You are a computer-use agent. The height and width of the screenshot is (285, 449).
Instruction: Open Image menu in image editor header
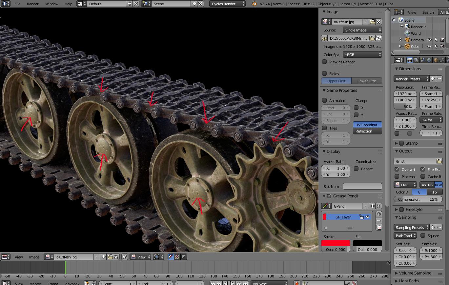coord(34,257)
